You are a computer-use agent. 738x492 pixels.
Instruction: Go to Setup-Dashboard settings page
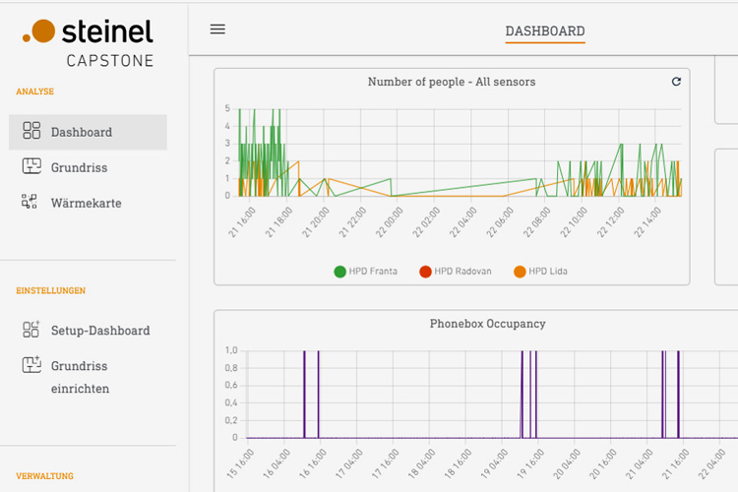click(x=100, y=331)
